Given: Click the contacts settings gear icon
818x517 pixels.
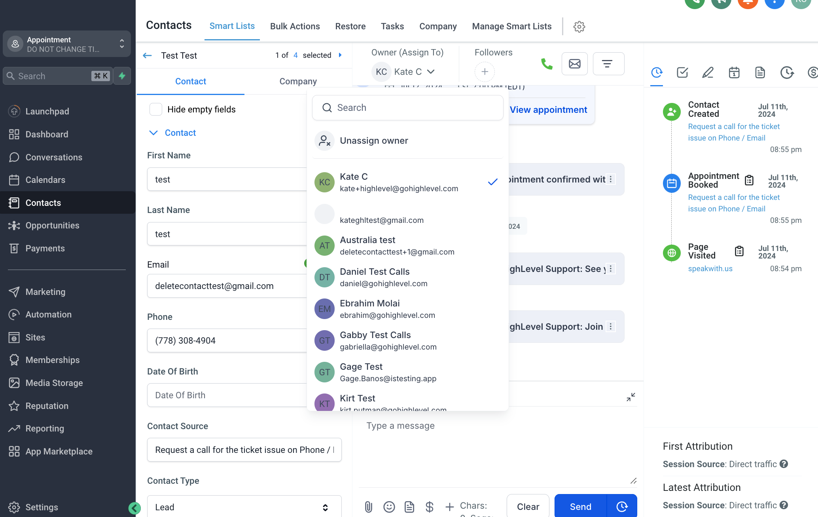Looking at the screenshot, I should [x=579, y=27].
